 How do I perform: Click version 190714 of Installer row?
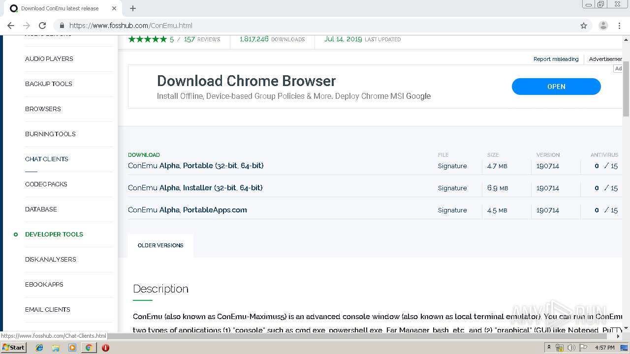coord(548,188)
